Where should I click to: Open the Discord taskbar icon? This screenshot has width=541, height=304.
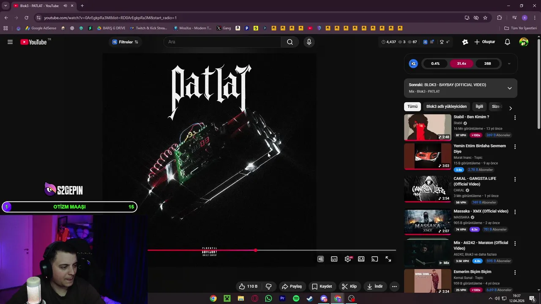(x=324, y=299)
